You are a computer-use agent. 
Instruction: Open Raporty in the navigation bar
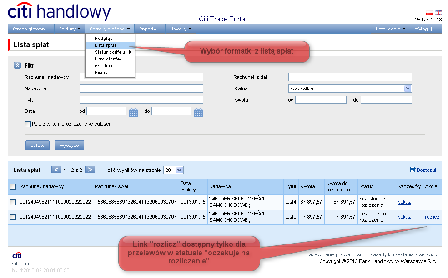[147, 29]
